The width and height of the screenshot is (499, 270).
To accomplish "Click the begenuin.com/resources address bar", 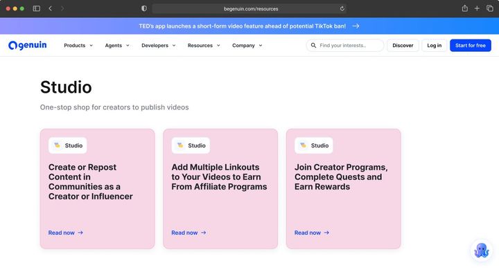I will 249,8.
